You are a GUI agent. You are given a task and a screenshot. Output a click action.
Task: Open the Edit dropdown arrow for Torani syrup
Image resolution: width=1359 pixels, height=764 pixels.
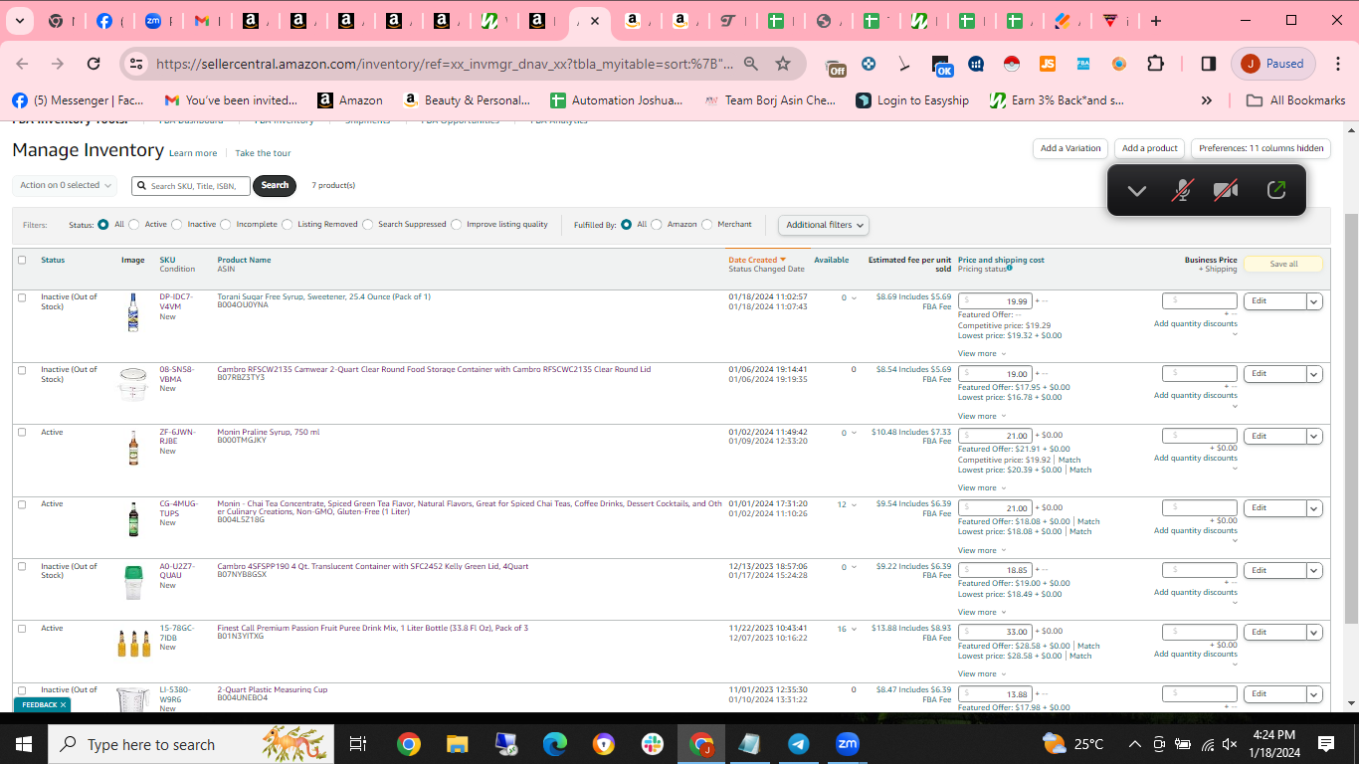pos(1314,301)
